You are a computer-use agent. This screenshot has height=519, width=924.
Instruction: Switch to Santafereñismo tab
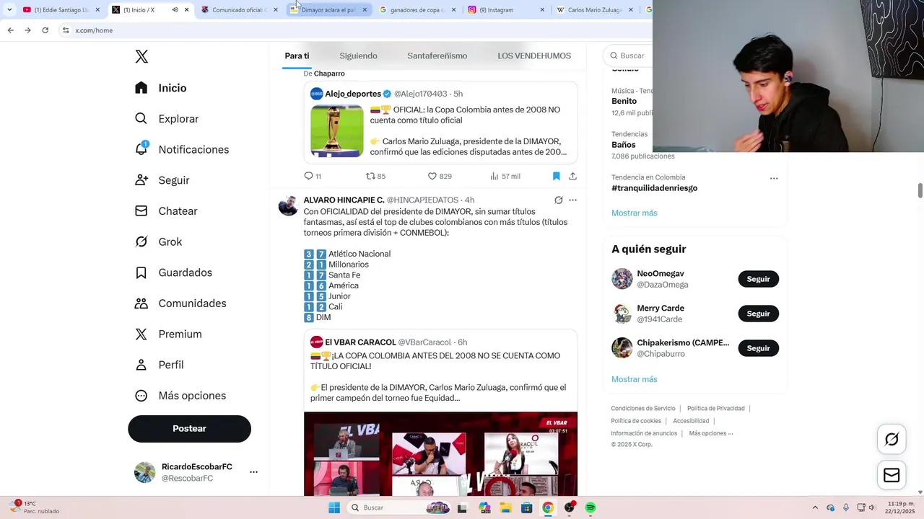coord(437,56)
